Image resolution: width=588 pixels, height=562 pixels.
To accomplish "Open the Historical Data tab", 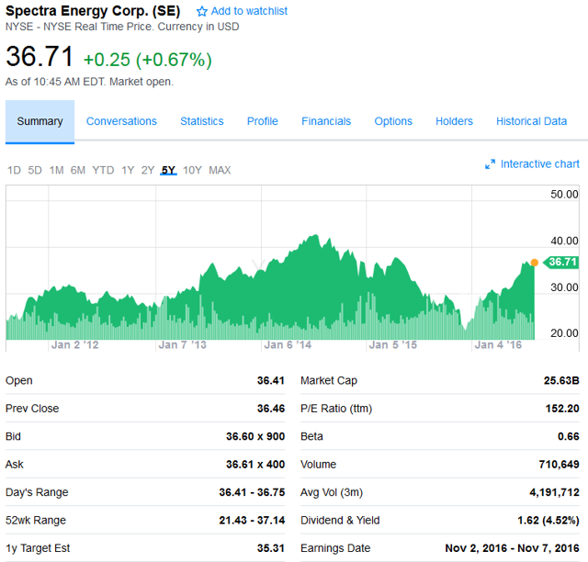I will click(x=531, y=121).
